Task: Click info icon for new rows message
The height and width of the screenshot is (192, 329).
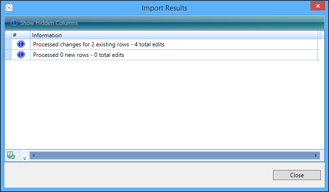Action: (x=21, y=54)
